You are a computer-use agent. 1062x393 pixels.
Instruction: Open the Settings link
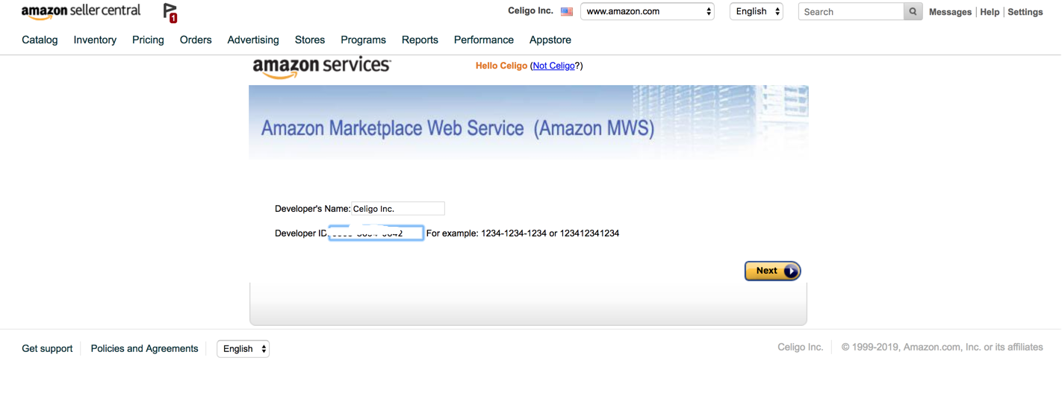coord(1025,12)
